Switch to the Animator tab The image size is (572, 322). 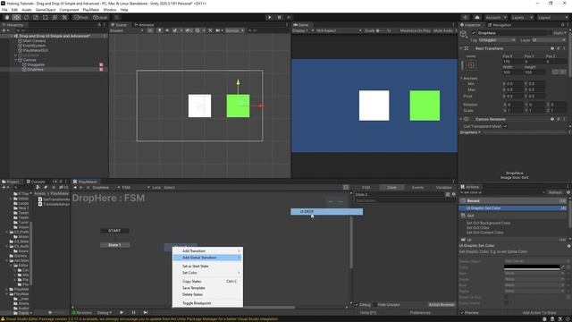[144, 25]
